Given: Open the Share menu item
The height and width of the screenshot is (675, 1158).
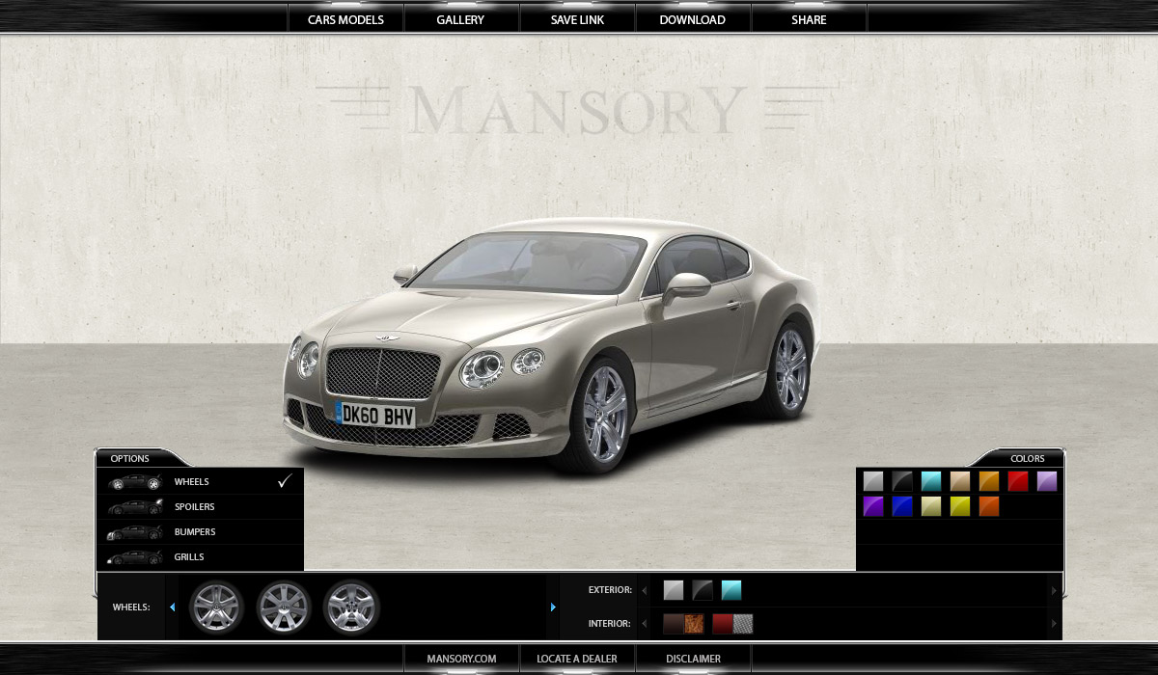Looking at the screenshot, I should (x=809, y=19).
